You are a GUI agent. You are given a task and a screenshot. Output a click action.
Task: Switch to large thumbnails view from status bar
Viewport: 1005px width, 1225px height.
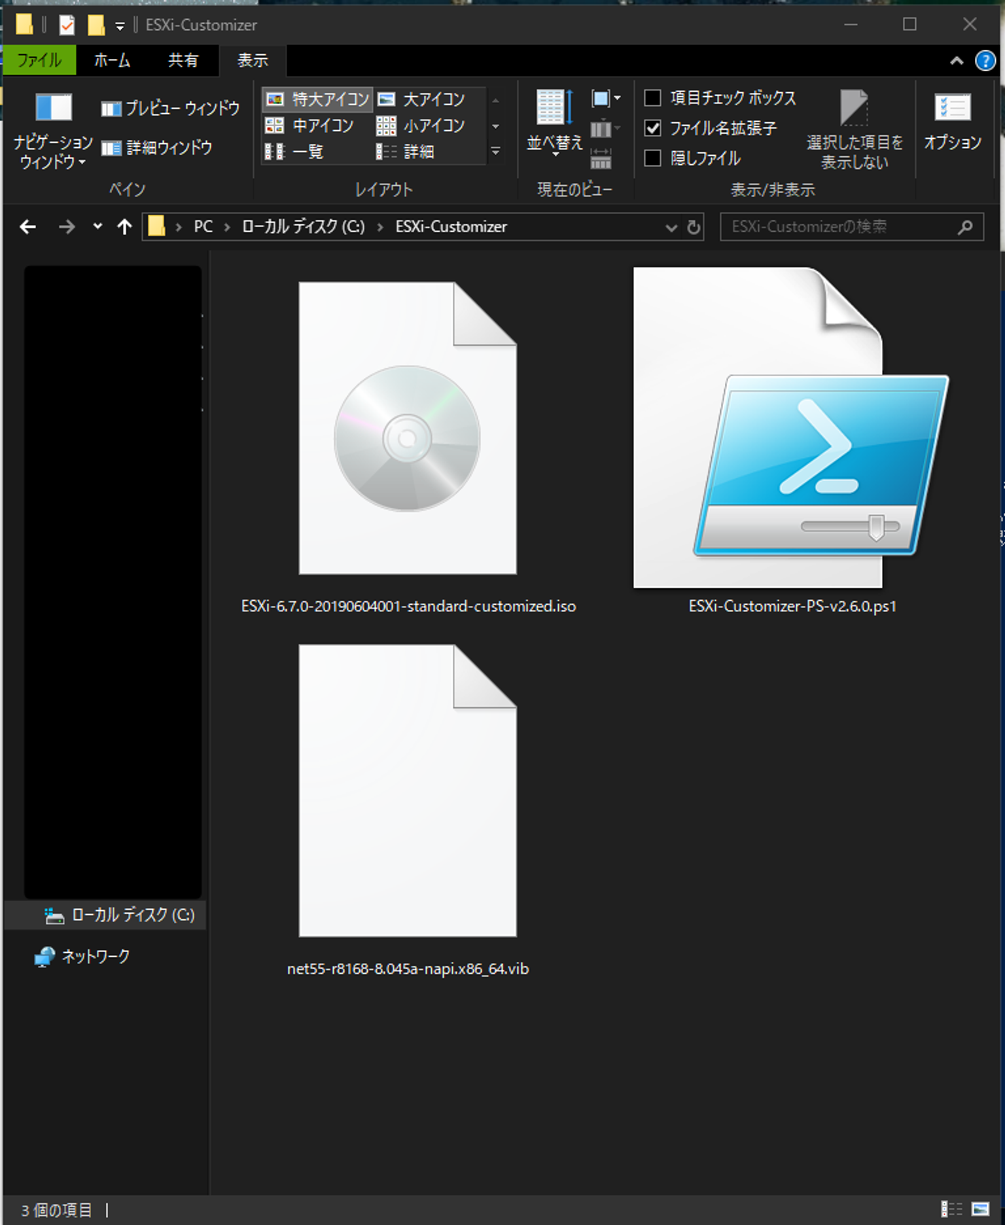pyautogui.click(x=980, y=1209)
